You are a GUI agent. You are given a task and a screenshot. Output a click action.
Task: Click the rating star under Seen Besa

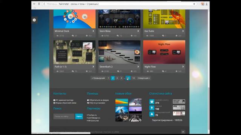click(132, 36)
